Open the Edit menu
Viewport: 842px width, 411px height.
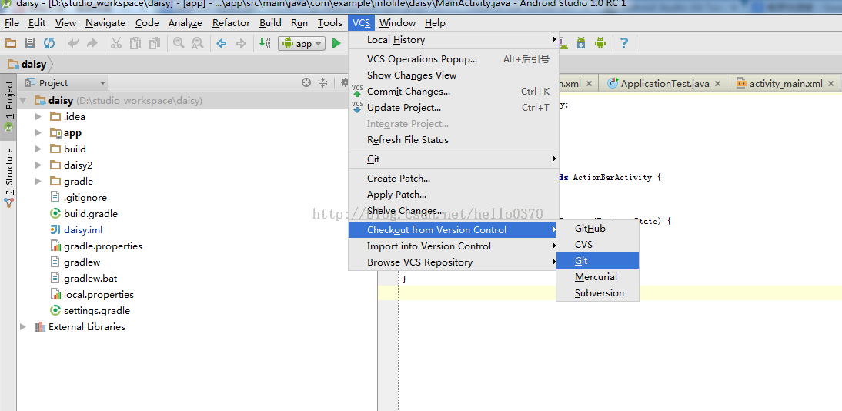coord(37,23)
